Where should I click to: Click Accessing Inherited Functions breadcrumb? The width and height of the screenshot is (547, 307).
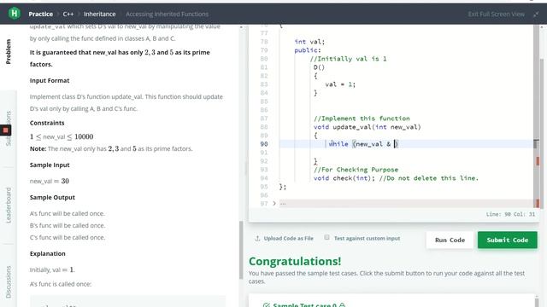pos(168,14)
